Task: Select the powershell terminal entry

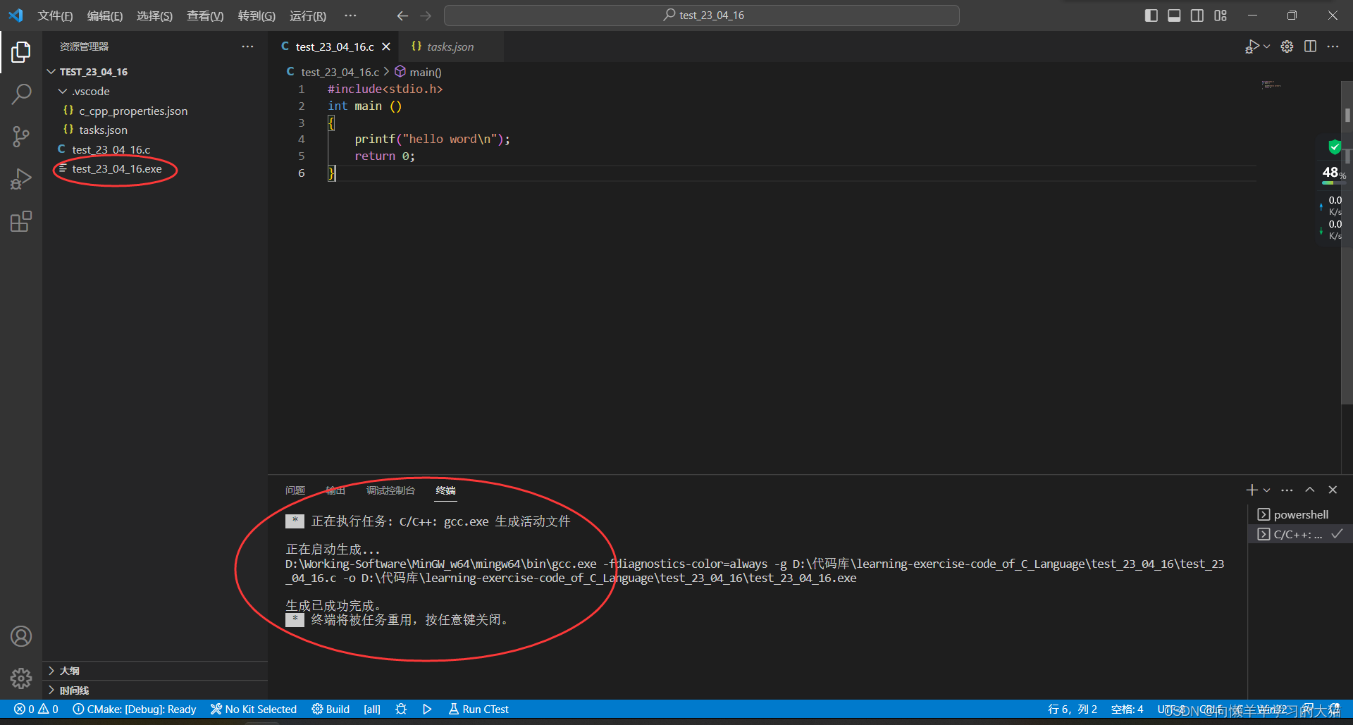Action: (x=1300, y=514)
